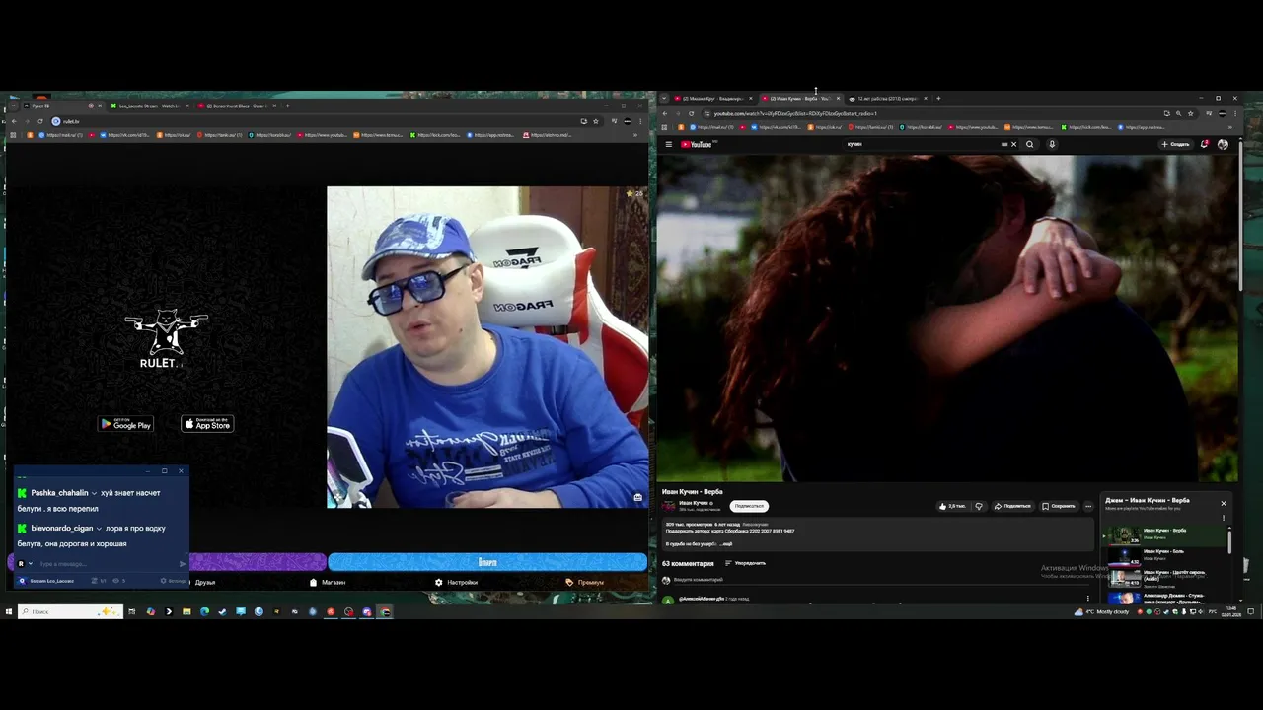Switch to the Михаил Круг tab

[711, 99]
